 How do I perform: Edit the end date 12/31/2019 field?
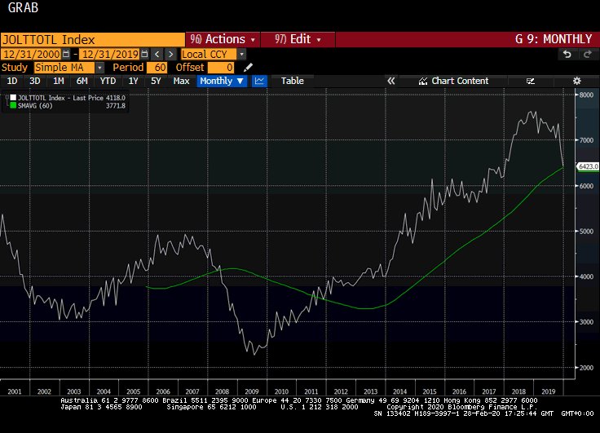110,54
